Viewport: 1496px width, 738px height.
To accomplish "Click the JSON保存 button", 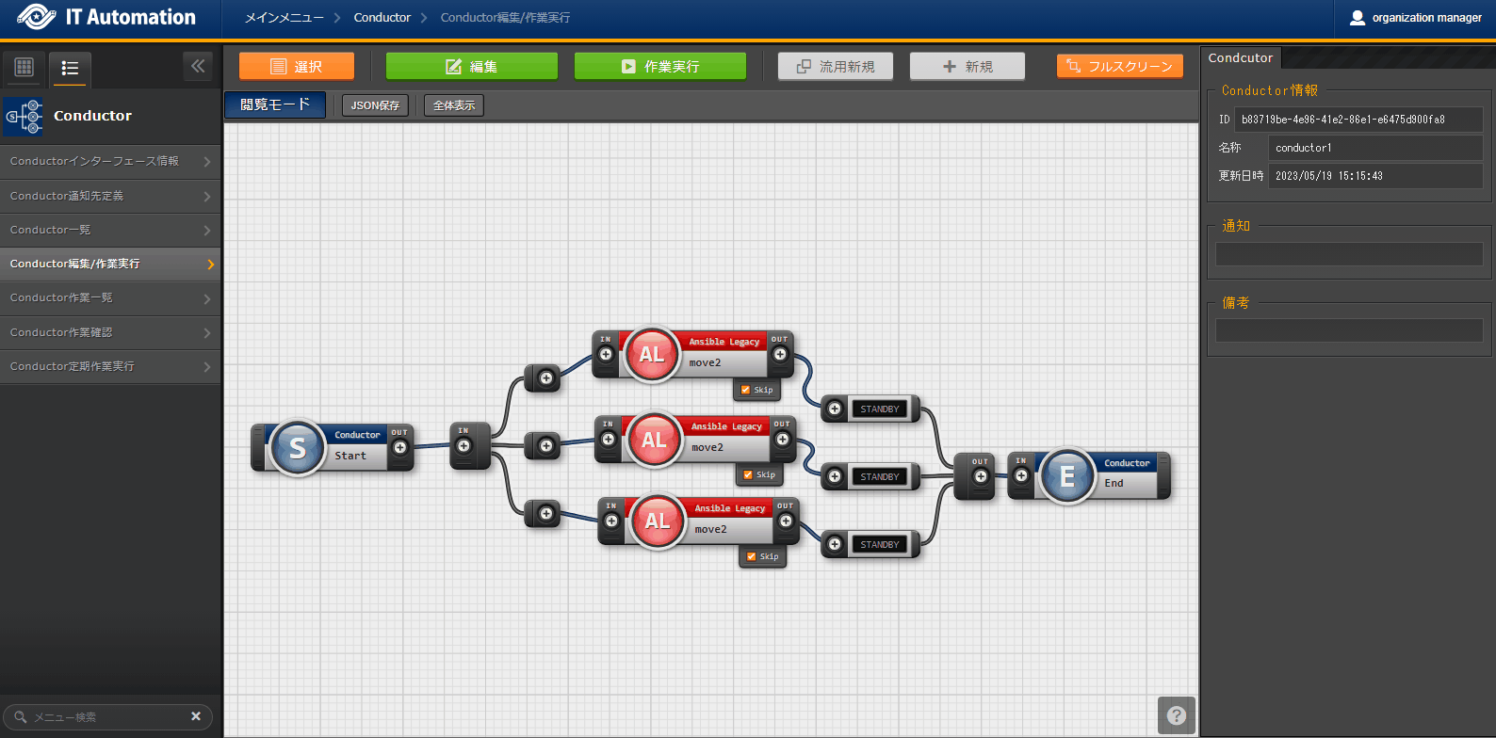I will tap(375, 105).
